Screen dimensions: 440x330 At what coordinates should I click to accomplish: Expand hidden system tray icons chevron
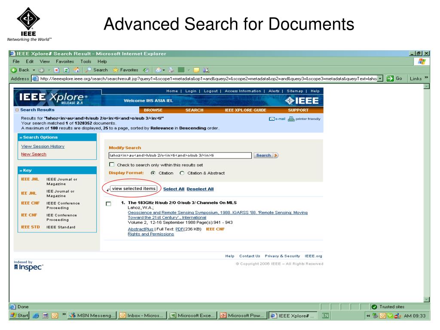click(x=368, y=316)
